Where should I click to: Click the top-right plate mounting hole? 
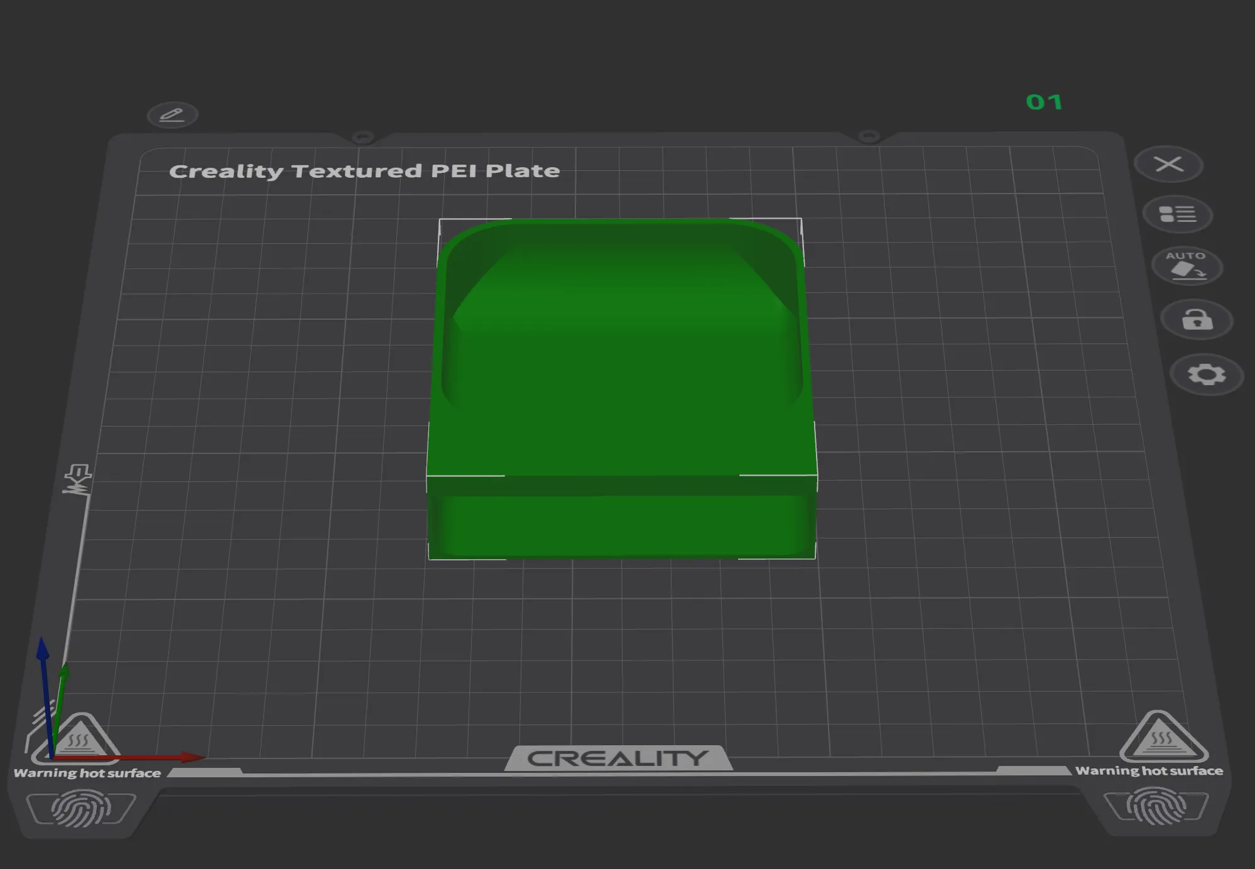pos(869,136)
